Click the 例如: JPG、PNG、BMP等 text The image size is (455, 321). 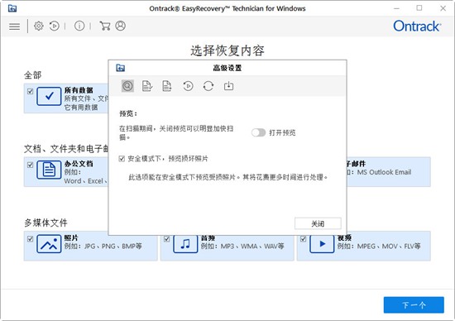pyautogui.click(x=103, y=246)
